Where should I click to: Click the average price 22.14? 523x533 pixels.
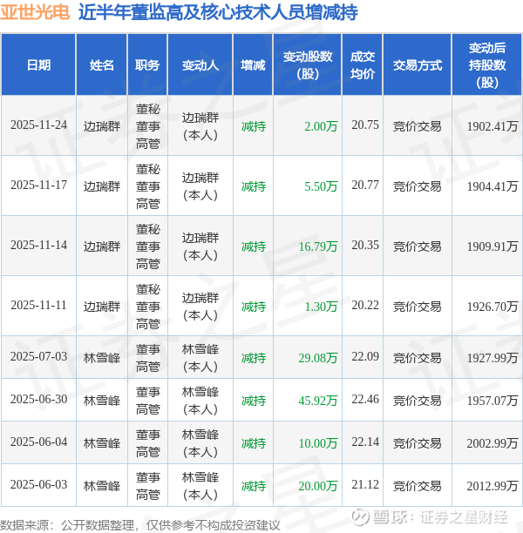(x=365, y=442)
